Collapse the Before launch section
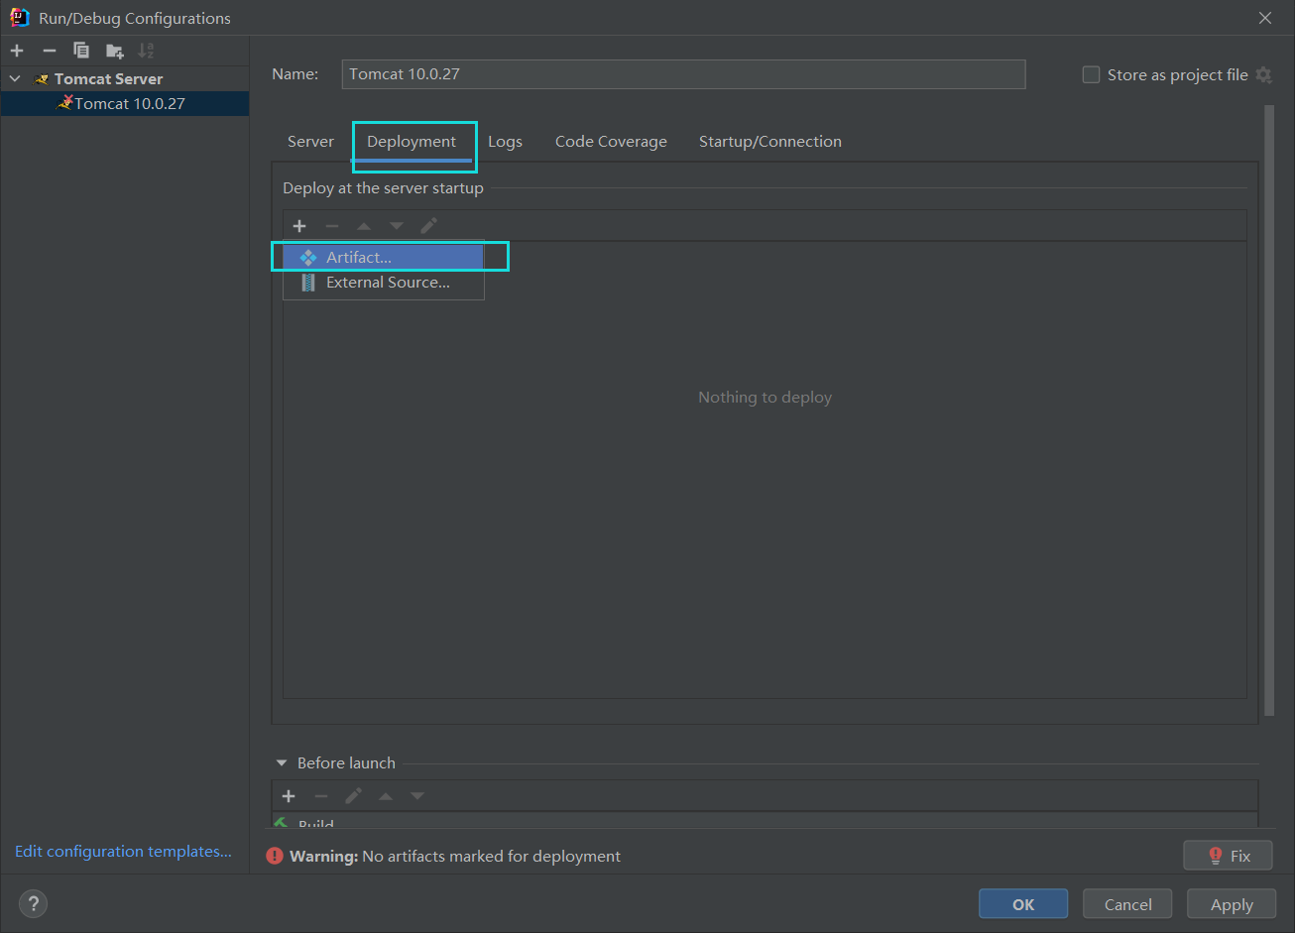Viewport: 1295px width, 933px height. tap(282, 763)
